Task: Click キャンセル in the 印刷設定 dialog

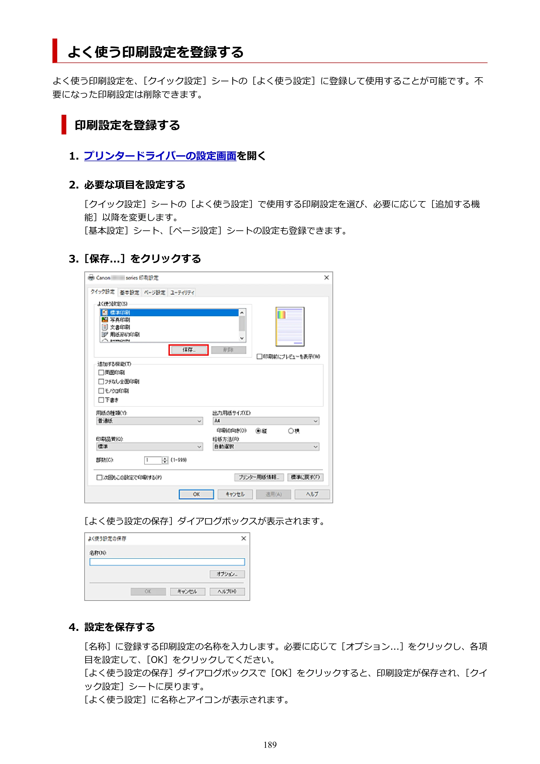Action: [235, 494]
